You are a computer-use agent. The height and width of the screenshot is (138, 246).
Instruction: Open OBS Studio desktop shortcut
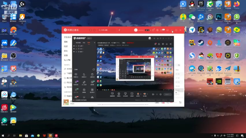coord(13,57)
